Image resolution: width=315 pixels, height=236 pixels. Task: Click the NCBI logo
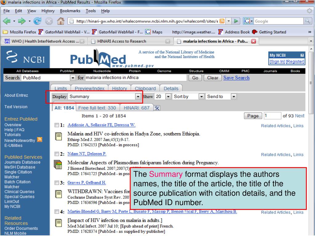pos(26,57)
